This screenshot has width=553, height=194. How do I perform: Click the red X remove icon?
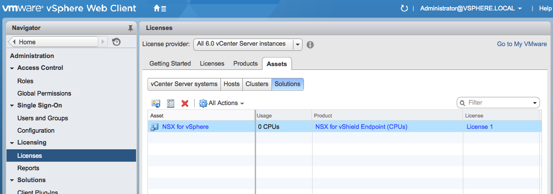tap(185, 103)
